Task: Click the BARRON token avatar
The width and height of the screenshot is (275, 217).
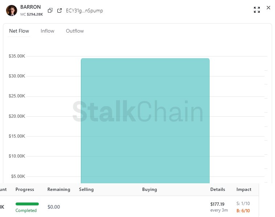Action: point(12,11)
